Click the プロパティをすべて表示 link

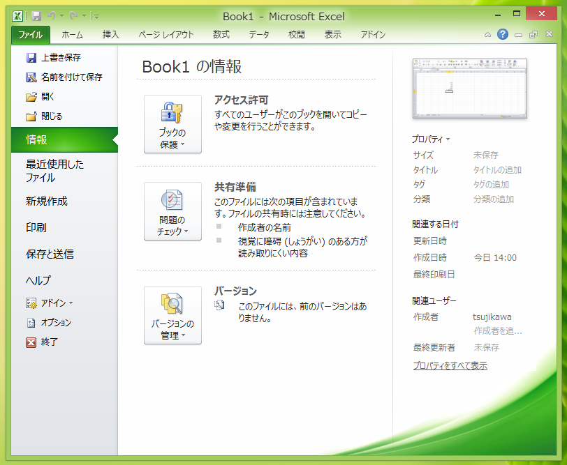coord(450,366)
